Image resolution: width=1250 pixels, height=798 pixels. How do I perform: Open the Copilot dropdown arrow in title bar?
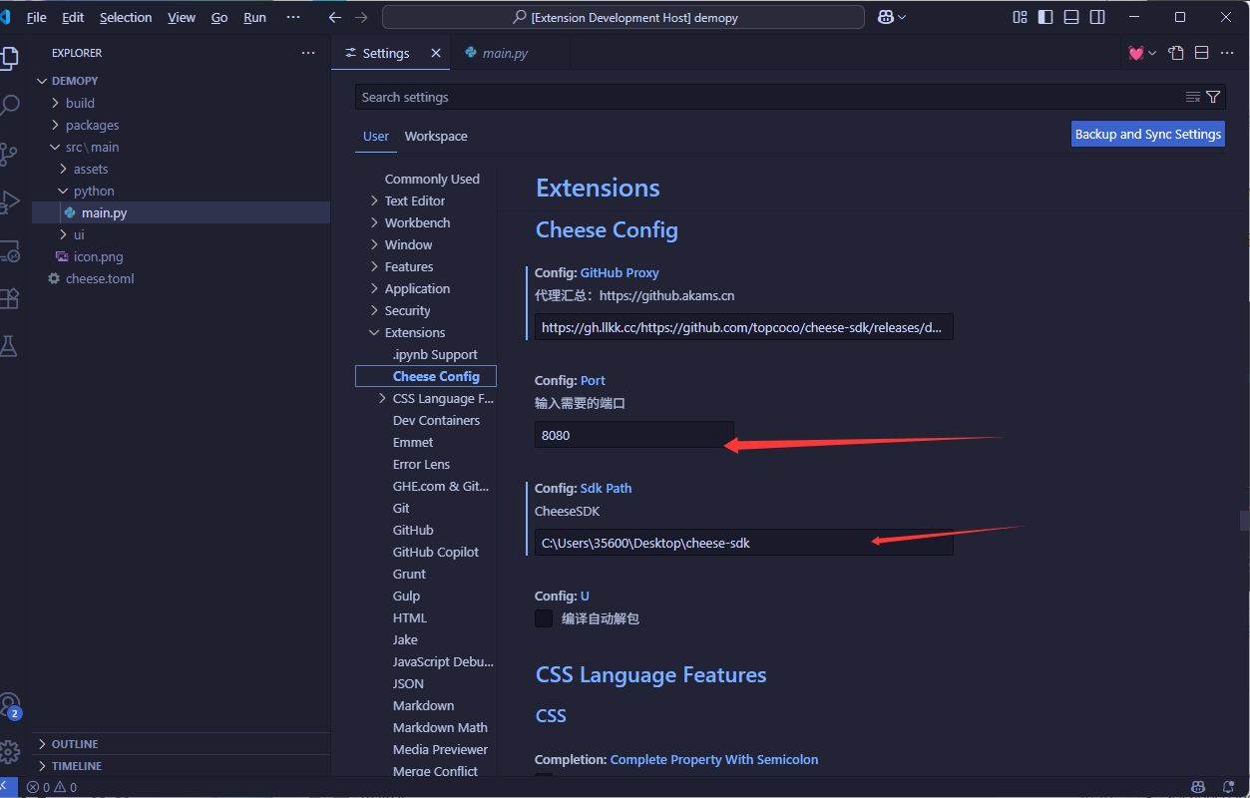click(x=903, y=17)
